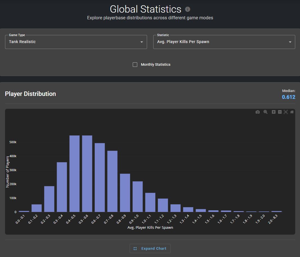300x257 pixels.
Task: Click the median value 0.612
Action: click(288, 97)
